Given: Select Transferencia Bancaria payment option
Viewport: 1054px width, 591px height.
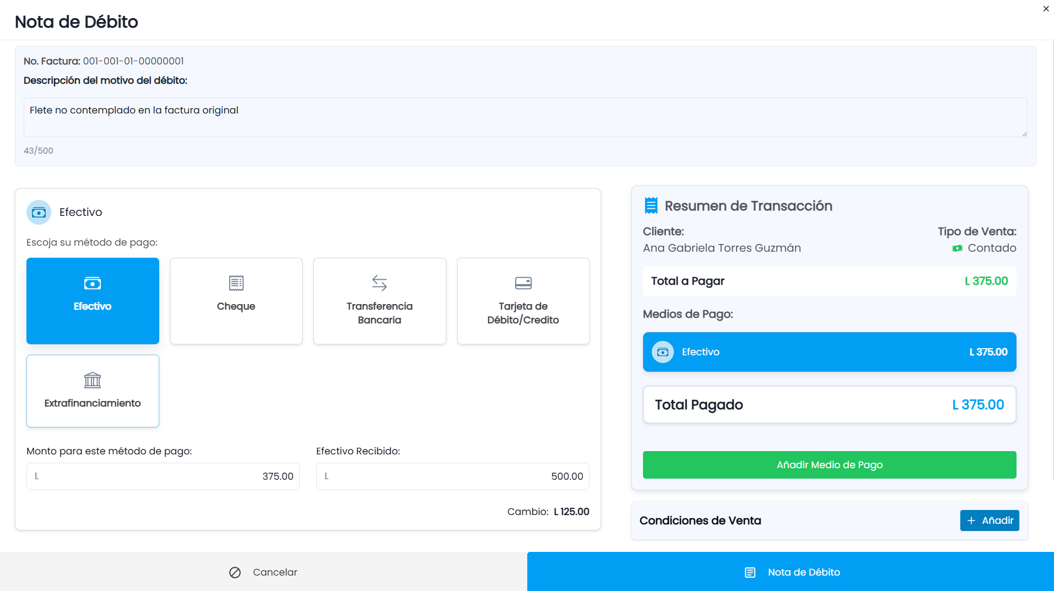Looking at the screenshot, I should [x=380, y=301].
